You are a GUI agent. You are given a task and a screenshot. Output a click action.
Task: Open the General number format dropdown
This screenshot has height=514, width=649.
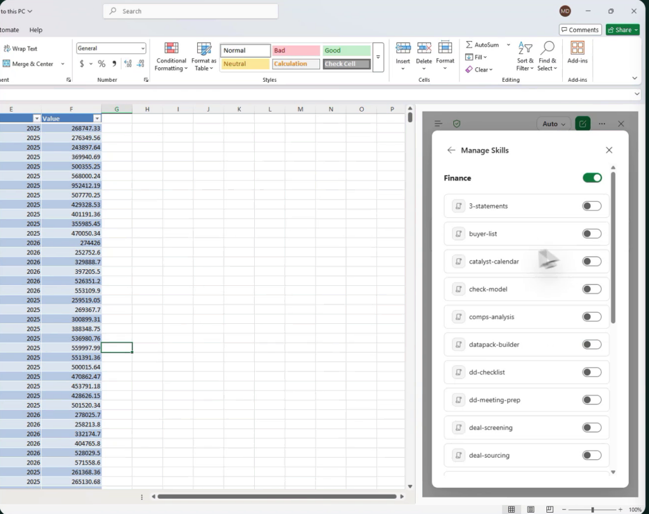pyautogui.click(x=143, y=48)
